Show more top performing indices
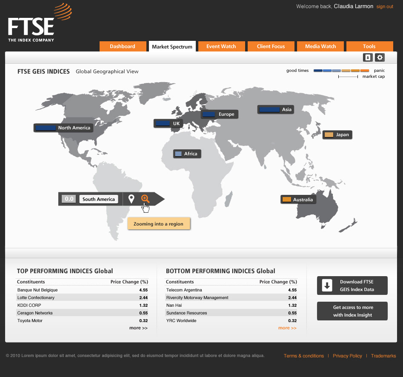The width and height of the screenshot is (403, 377). (138, 328)
